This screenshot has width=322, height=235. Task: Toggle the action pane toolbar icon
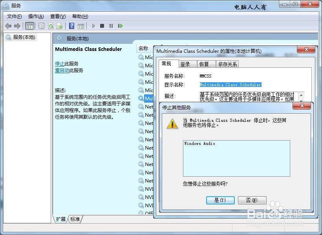[81, 26]
